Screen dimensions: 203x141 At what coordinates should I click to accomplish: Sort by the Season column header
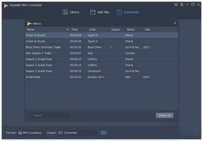pyautogui.click(x=116, y=30)
